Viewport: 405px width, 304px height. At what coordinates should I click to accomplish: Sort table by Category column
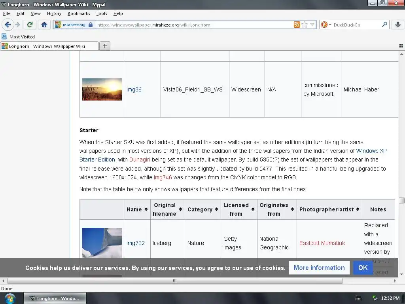click(x=203, y=209)
